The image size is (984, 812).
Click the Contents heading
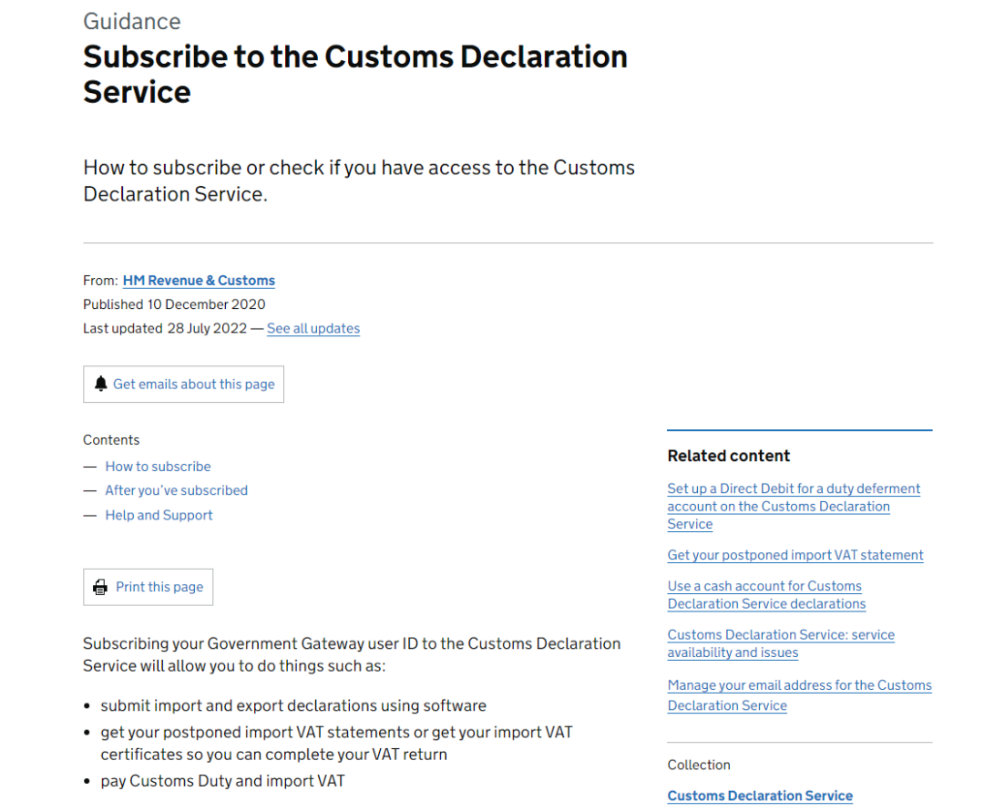[x=111, y=439]
